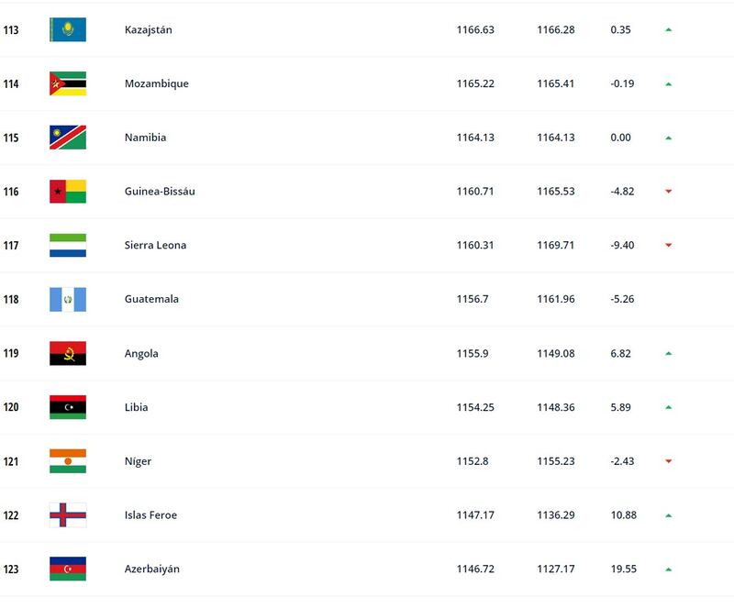Select the Libia flag icon
This screenshot has width=734, height=608.
68,407
